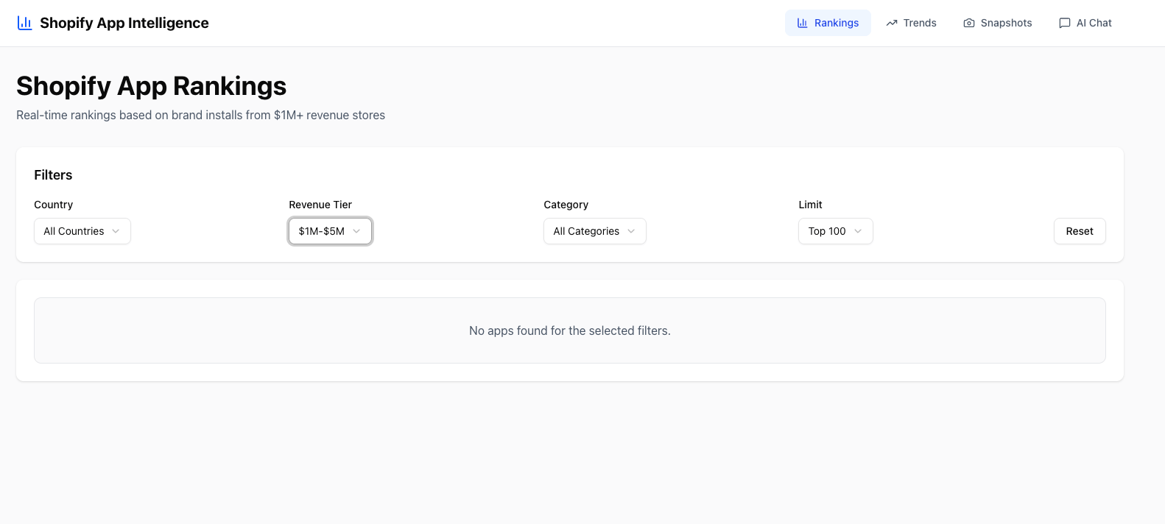Switch to the Trends tab
1165x524 pixels.
(x=920, y=23)
